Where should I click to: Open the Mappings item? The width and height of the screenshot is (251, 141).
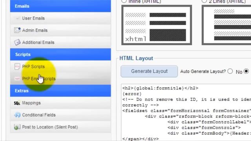(60, 103)
